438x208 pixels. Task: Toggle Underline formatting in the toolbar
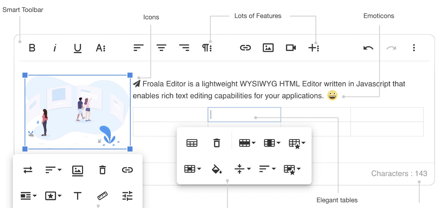77,48
